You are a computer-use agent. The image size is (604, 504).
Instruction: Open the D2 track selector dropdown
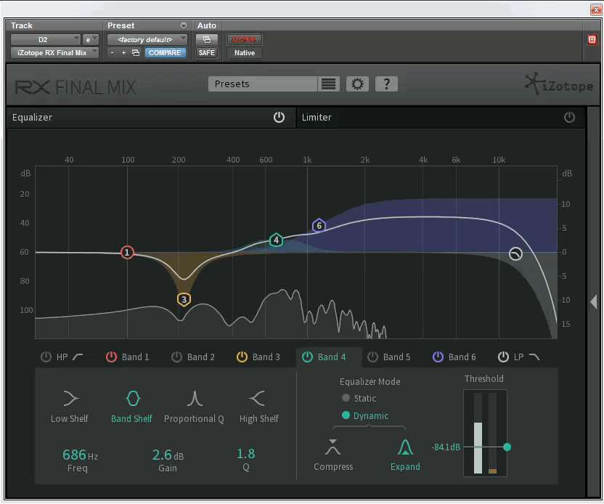46,39
